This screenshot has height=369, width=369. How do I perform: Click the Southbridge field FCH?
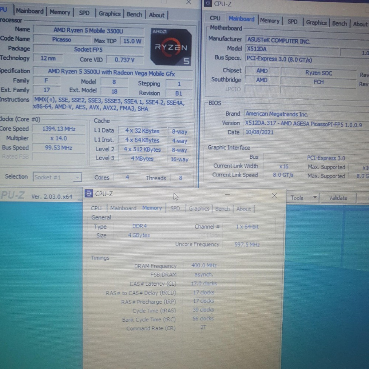click(x=319, y=82)
